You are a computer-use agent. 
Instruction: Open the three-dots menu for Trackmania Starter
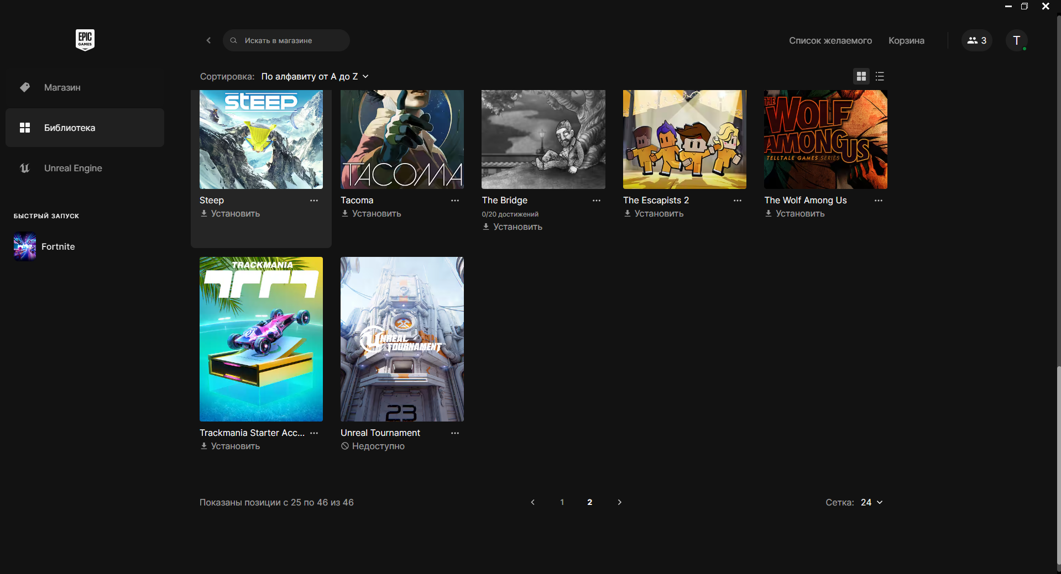[314, 433]
